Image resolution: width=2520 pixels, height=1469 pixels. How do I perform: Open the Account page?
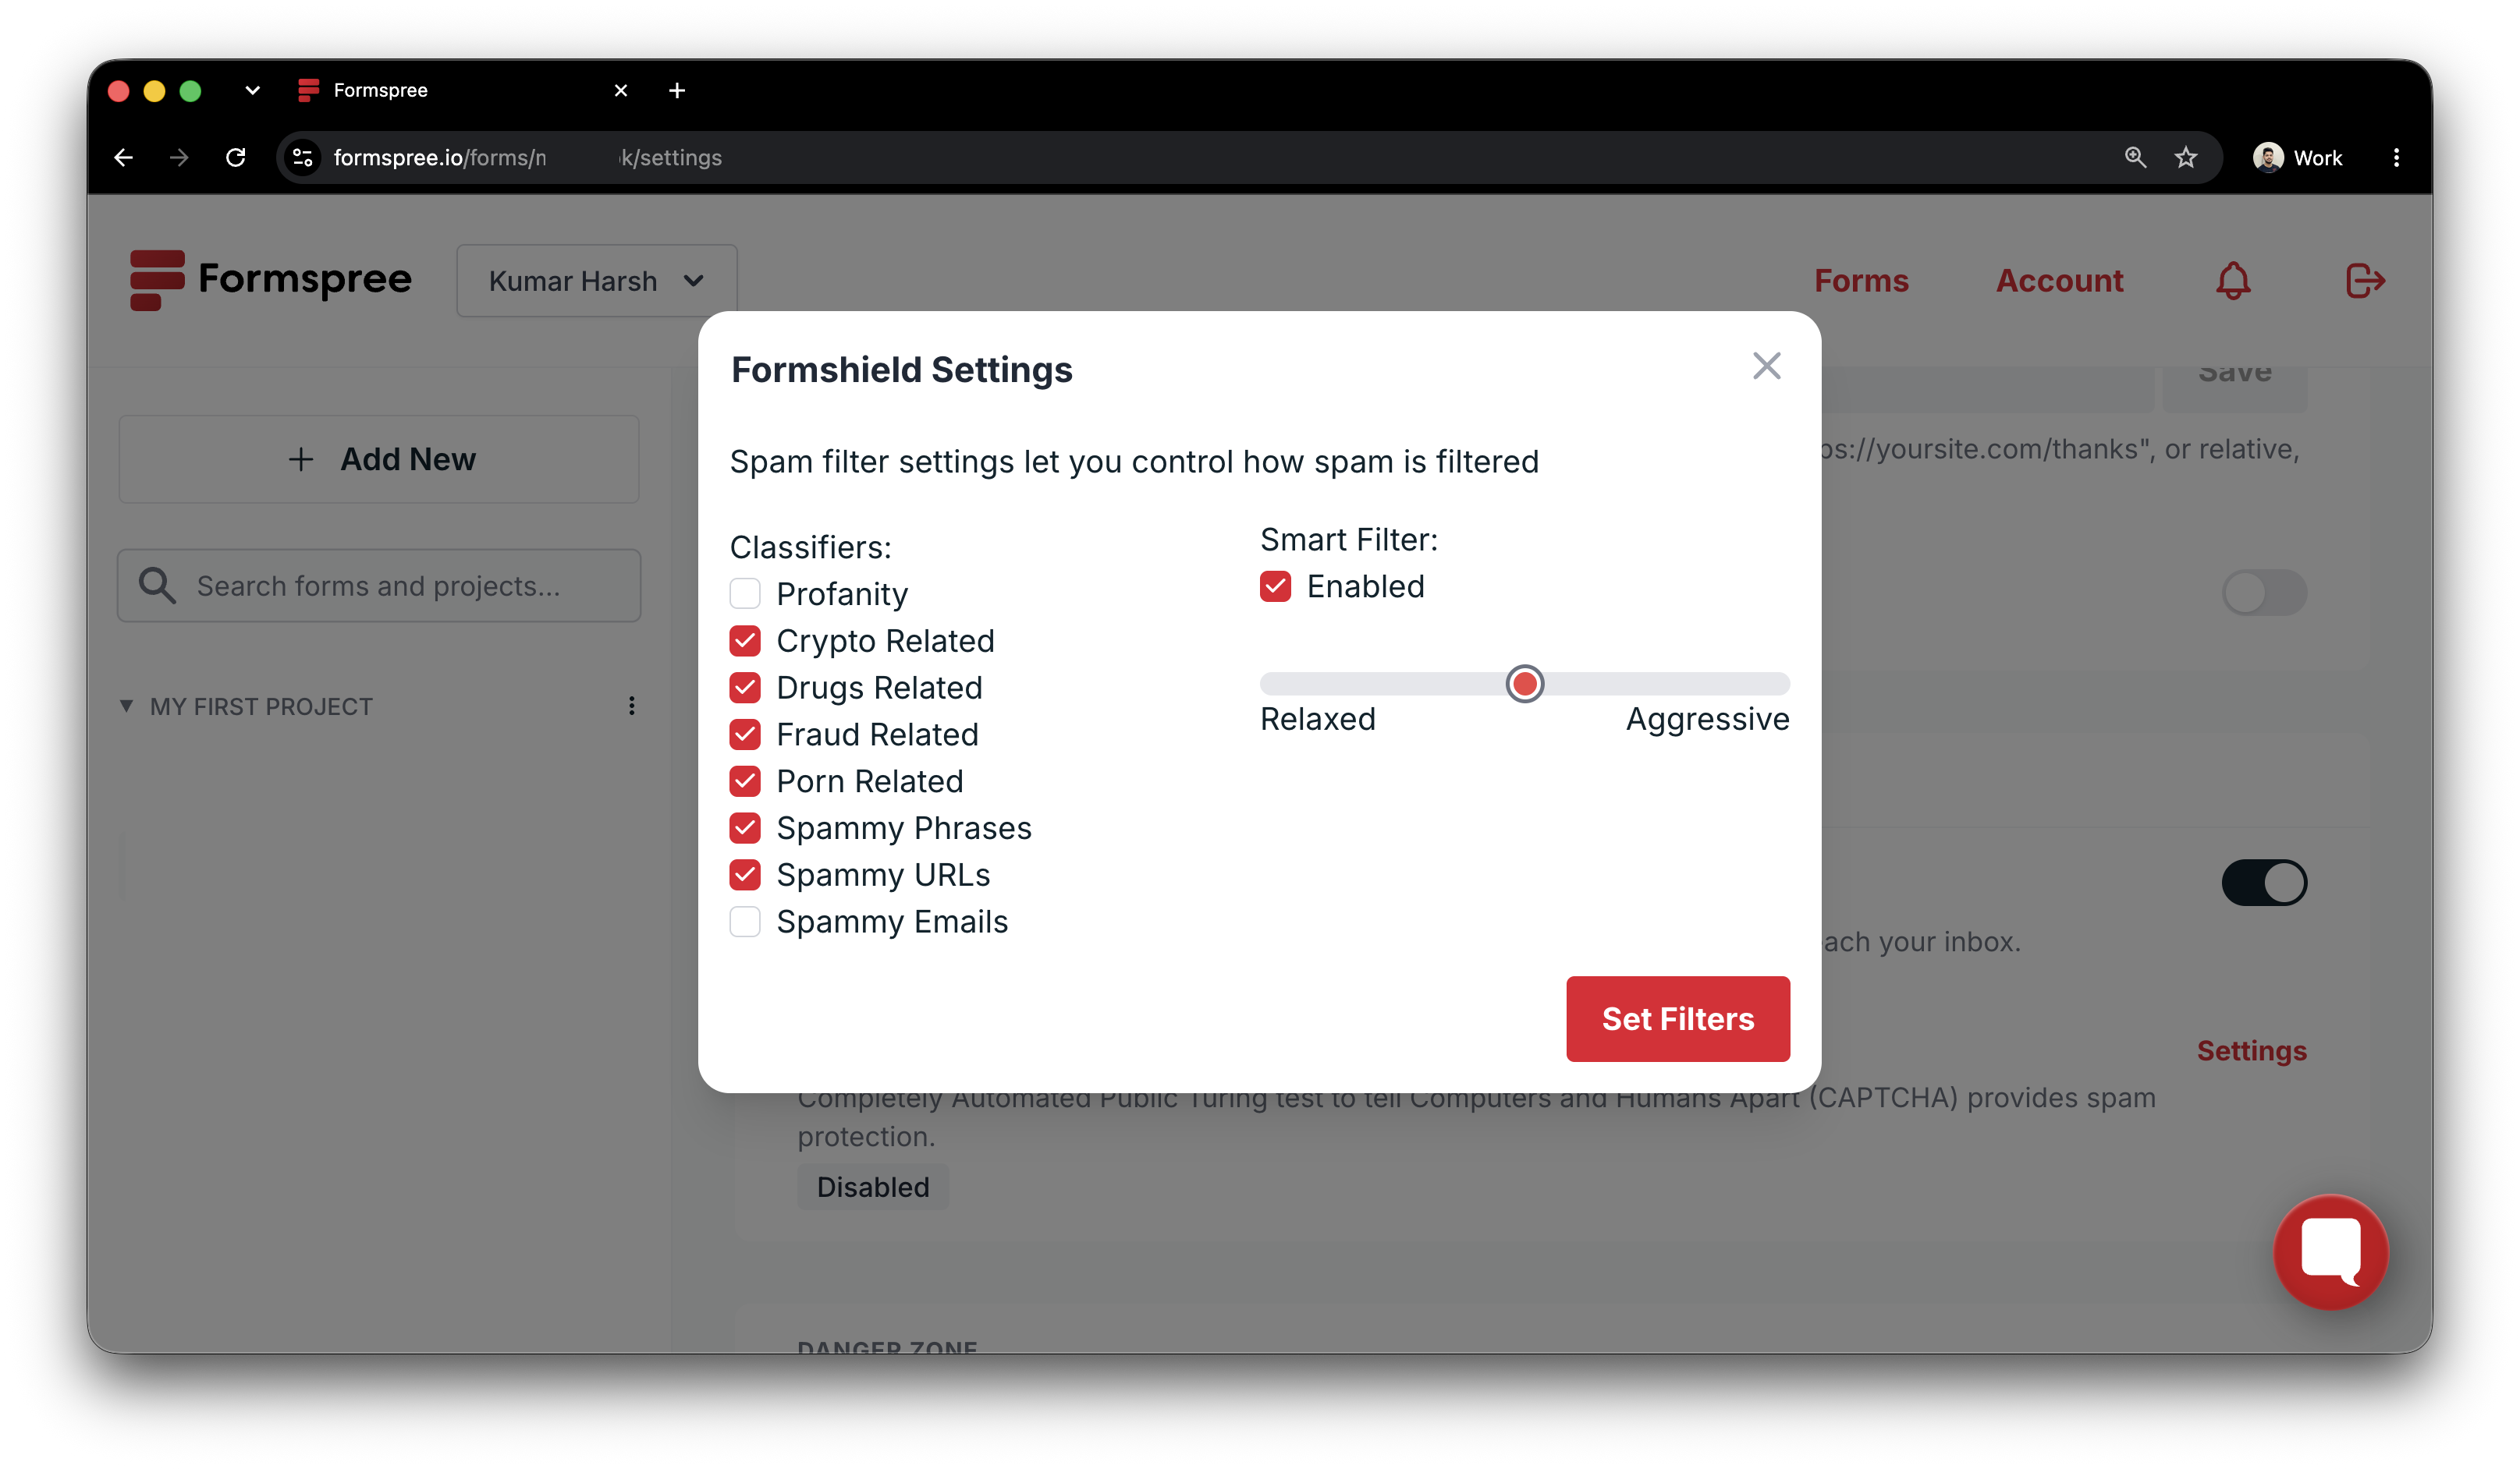pyautogui.click(x=2059, y=281)
